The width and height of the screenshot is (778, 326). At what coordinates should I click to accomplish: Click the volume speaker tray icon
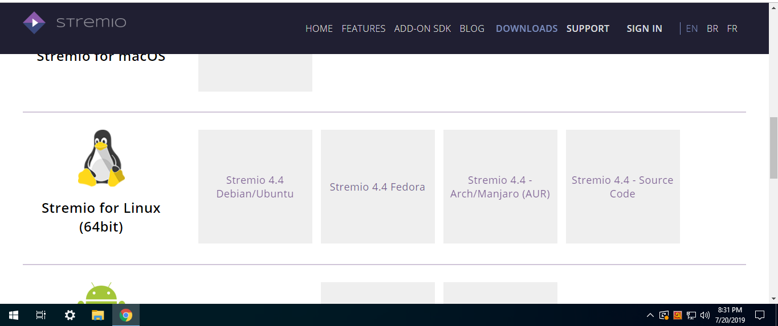click(705, 315)
